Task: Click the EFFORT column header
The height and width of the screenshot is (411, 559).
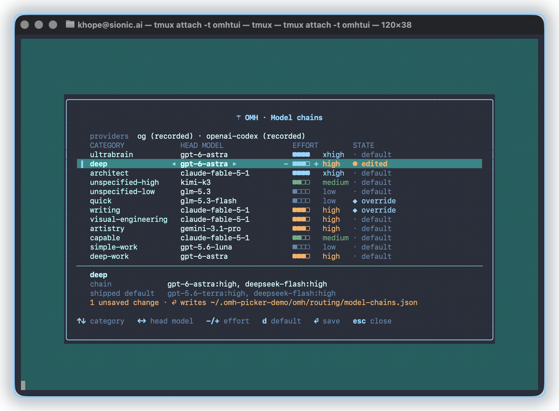Action: (x=305, y=145)
